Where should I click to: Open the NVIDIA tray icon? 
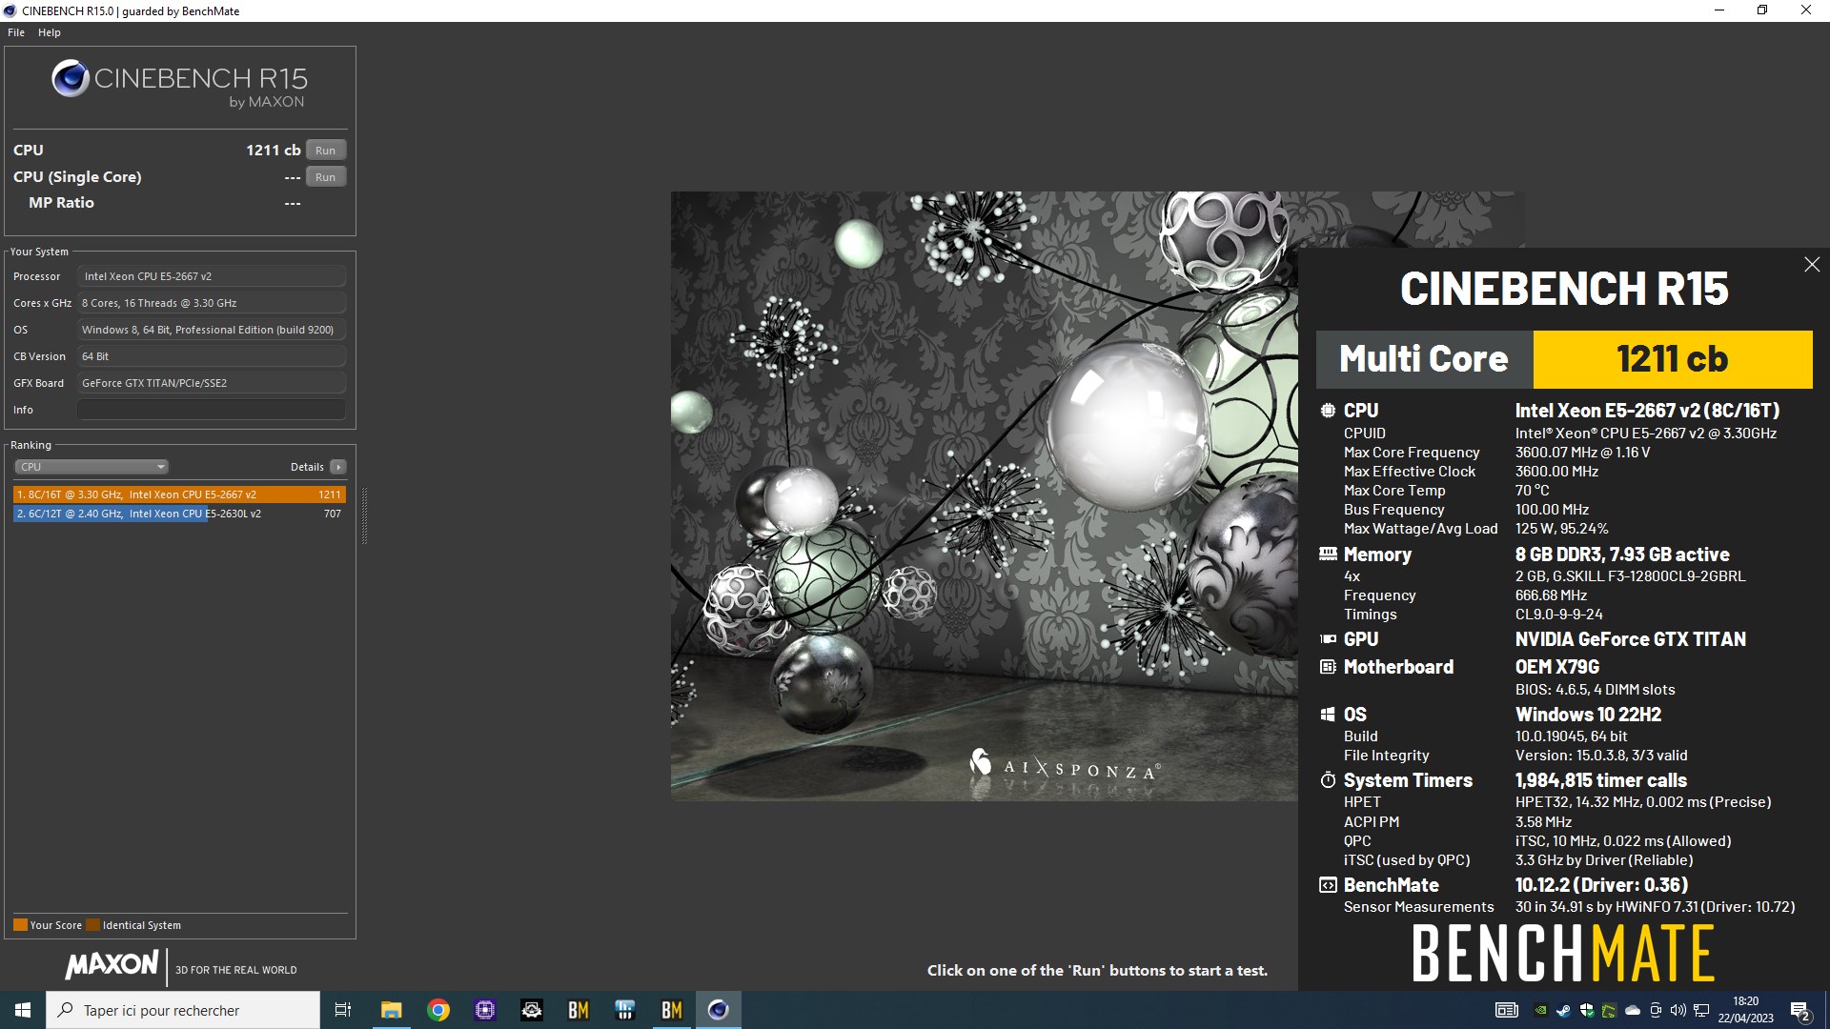click(x=1541, y=1010)
